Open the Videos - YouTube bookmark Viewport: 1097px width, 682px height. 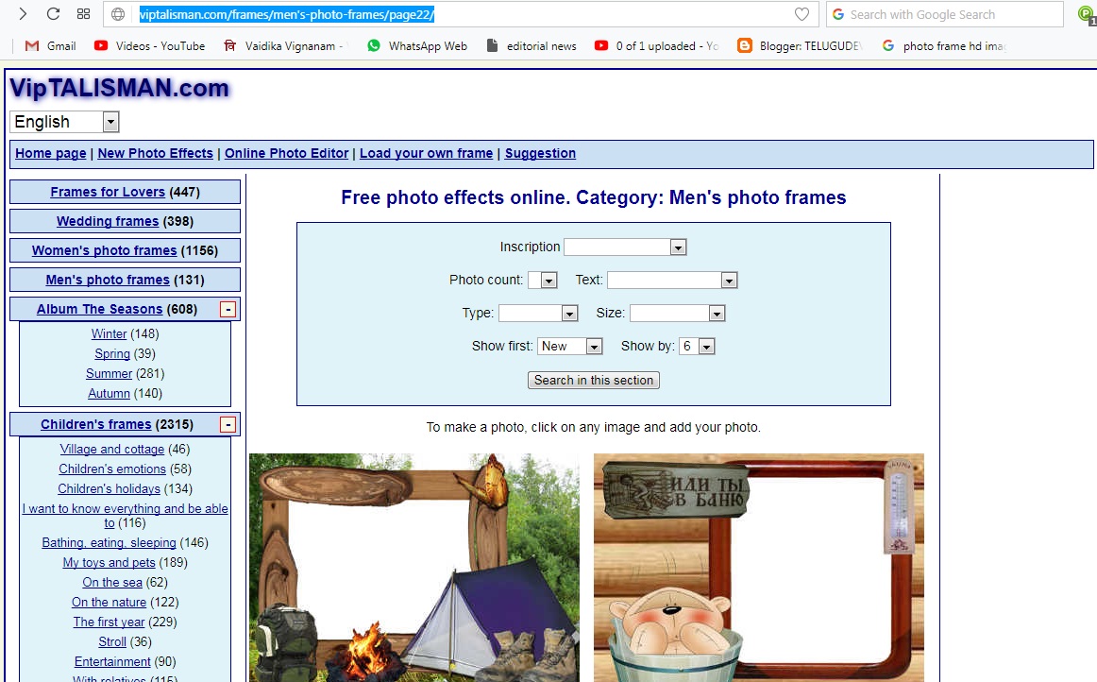tap(150, 45)
